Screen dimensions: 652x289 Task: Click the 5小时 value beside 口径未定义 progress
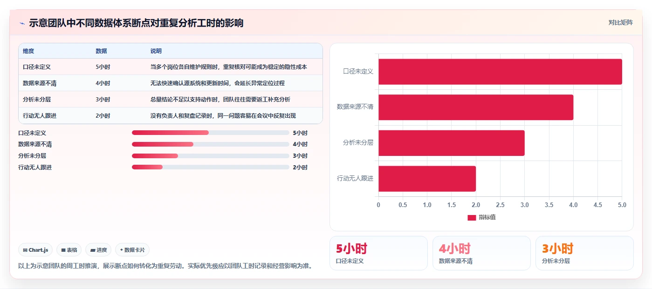(300, 133)
